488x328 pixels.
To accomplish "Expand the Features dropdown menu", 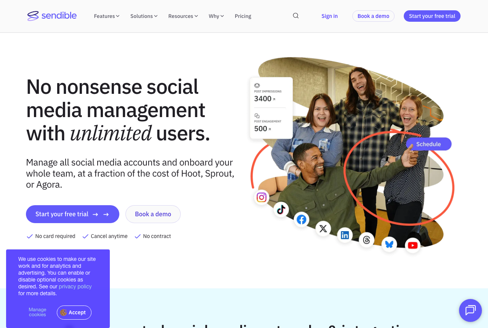I will pos(107,16).
